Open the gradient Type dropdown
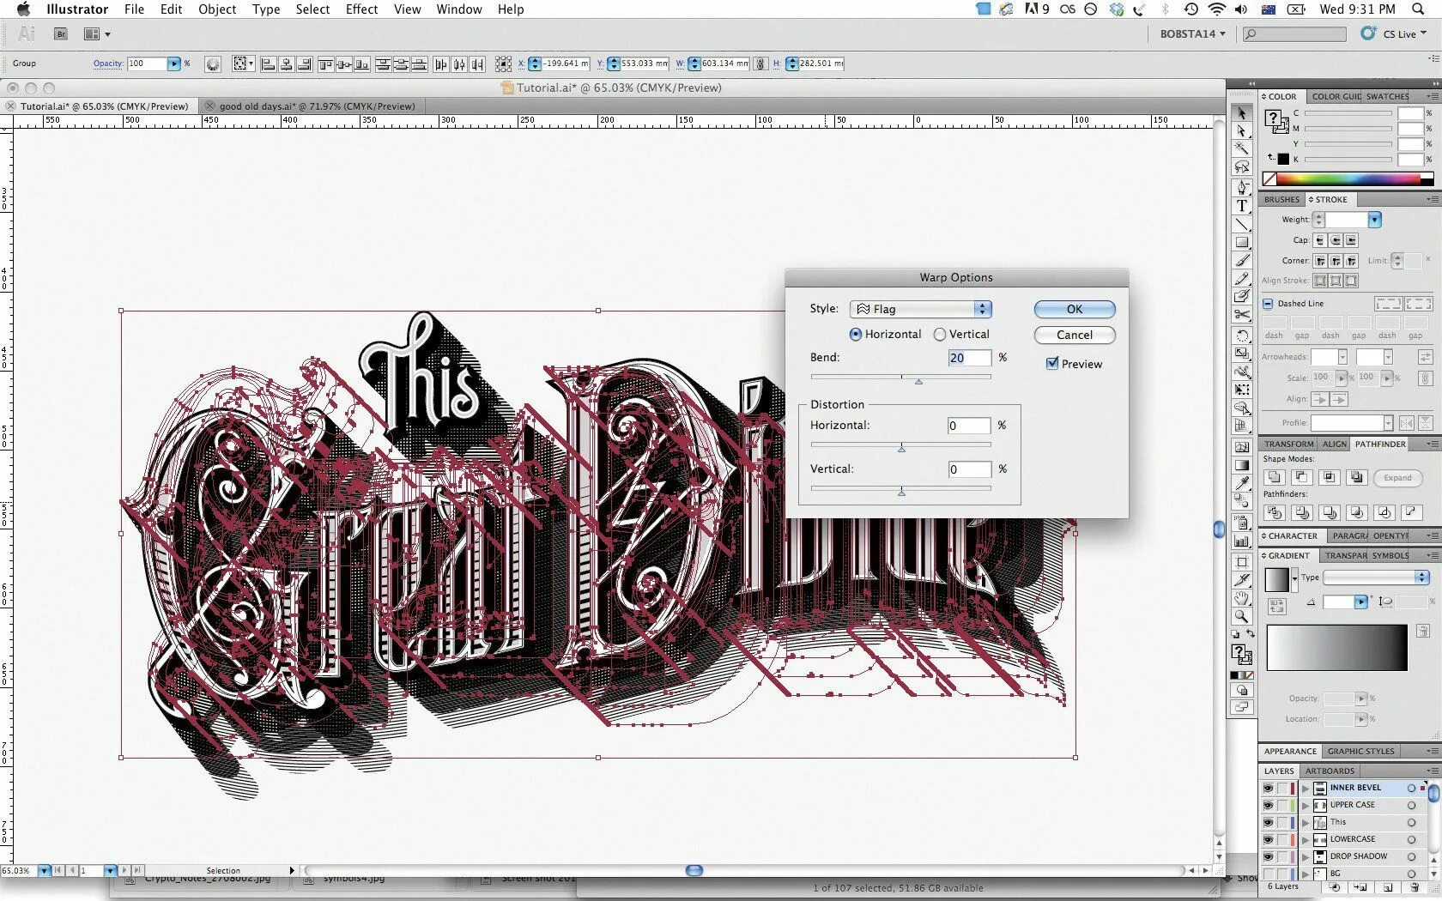 tap(1376, 577)
